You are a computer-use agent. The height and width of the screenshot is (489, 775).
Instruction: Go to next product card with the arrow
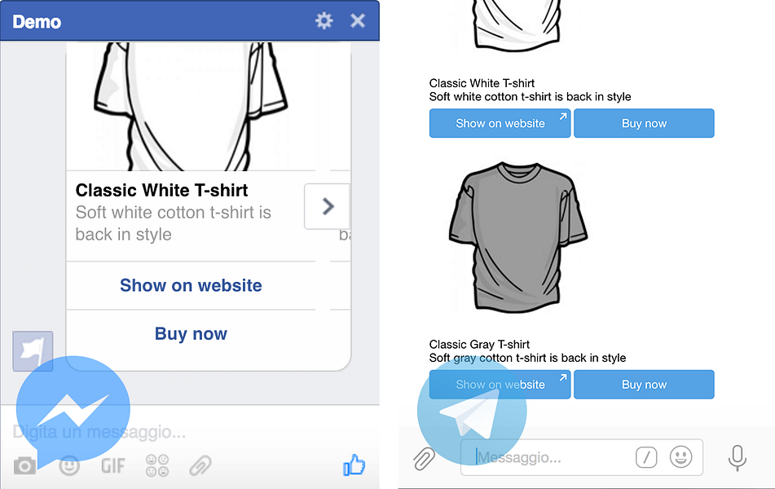[x=328, y=206]
